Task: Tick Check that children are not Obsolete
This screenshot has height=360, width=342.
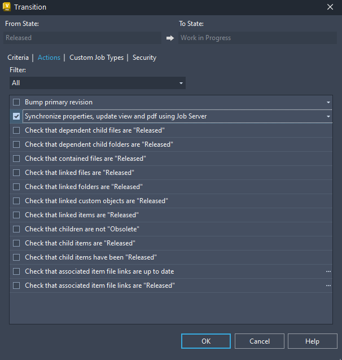Action: coord(16,229)
